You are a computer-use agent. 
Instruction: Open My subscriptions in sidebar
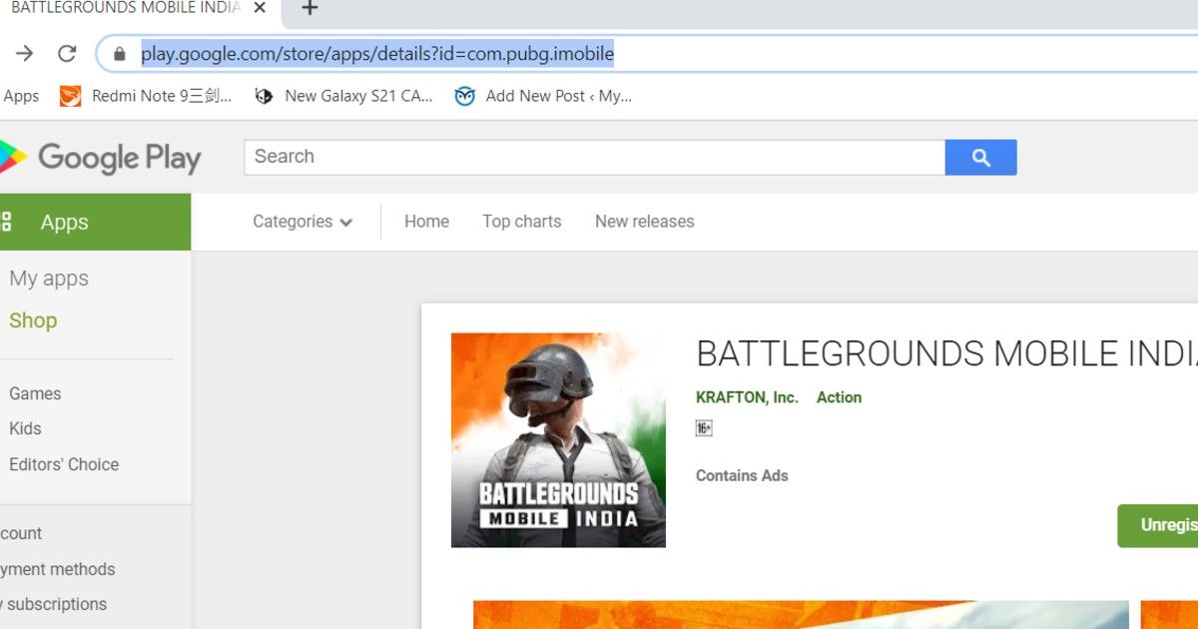coord(54,604)
